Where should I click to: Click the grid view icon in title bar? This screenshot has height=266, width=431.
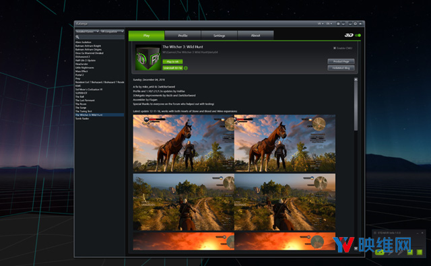pyautogui.click(x=338, y=24)
